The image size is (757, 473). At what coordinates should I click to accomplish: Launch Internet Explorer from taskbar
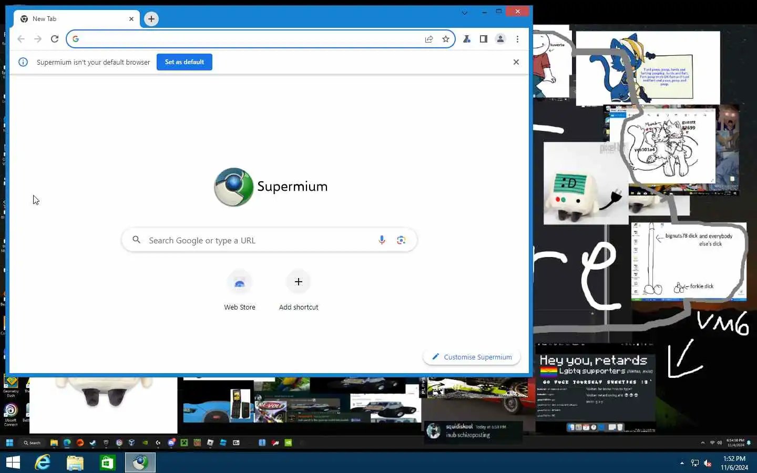click(x=43, y=462)
